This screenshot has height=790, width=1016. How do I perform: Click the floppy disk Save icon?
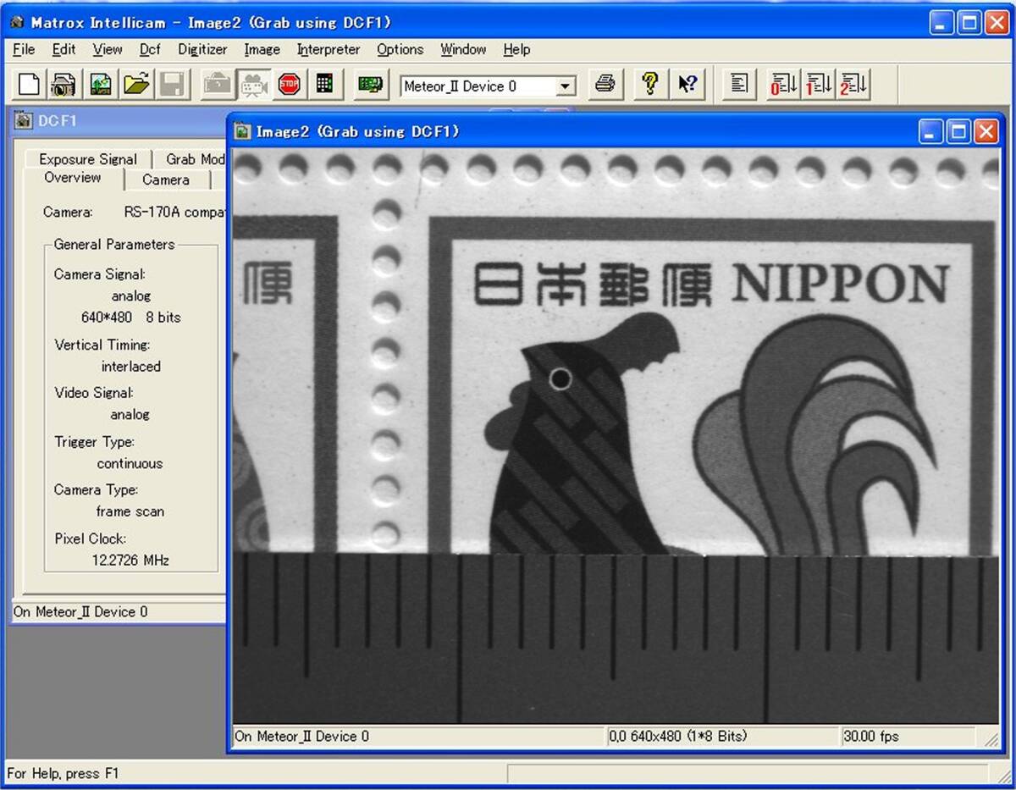[x=172, y=85]
